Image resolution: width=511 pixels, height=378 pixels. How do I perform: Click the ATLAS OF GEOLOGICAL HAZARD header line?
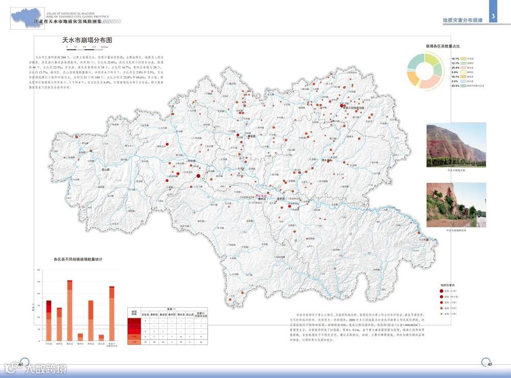click(70, 14)
